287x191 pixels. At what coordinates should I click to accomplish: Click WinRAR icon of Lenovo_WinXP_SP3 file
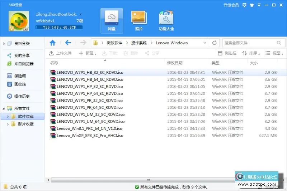53,136
